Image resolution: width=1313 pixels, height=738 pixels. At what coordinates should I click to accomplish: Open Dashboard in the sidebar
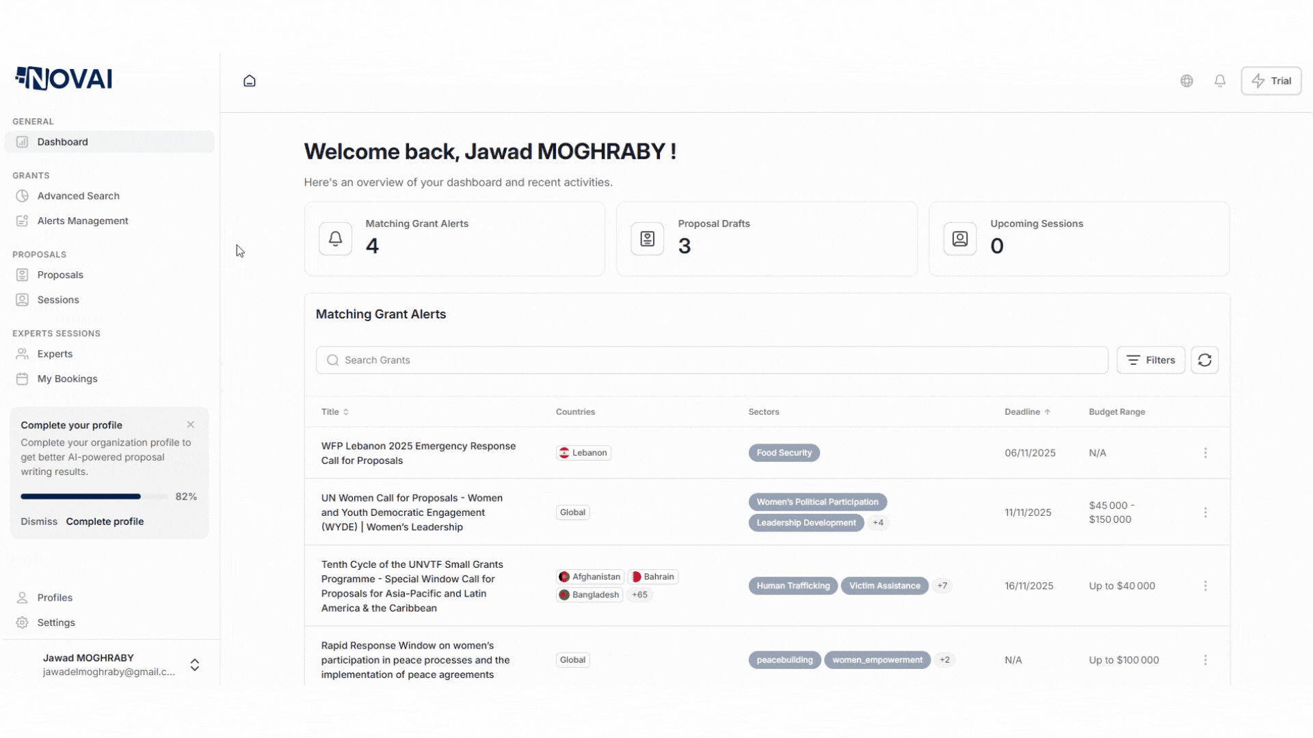coord(109,142)
